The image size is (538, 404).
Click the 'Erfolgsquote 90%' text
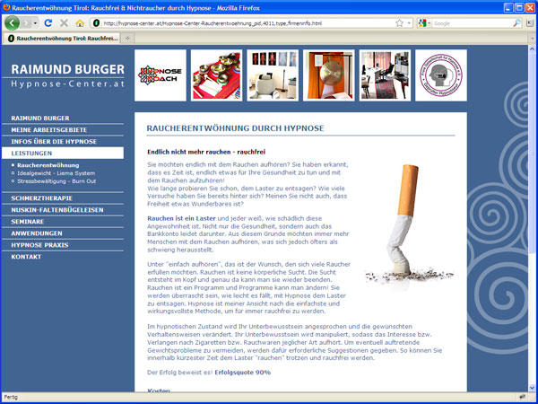(243, 373)
